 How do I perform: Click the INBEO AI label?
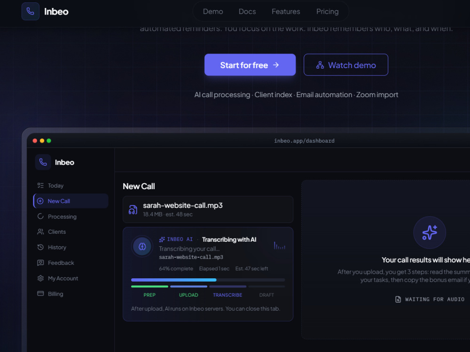[180, 239]
